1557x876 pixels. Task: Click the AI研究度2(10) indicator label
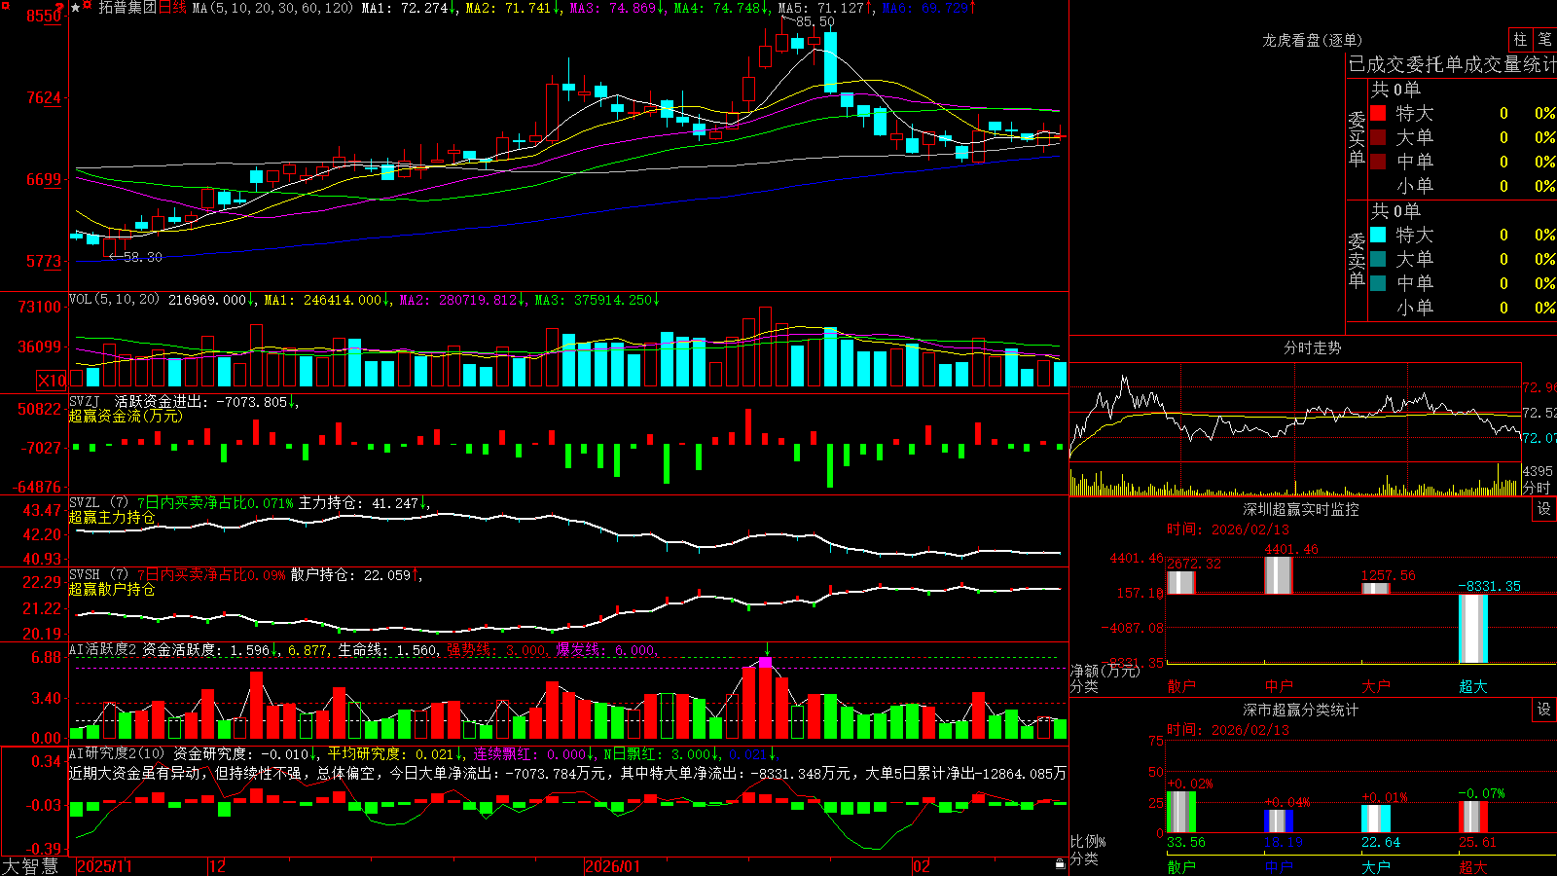(118, 753)
